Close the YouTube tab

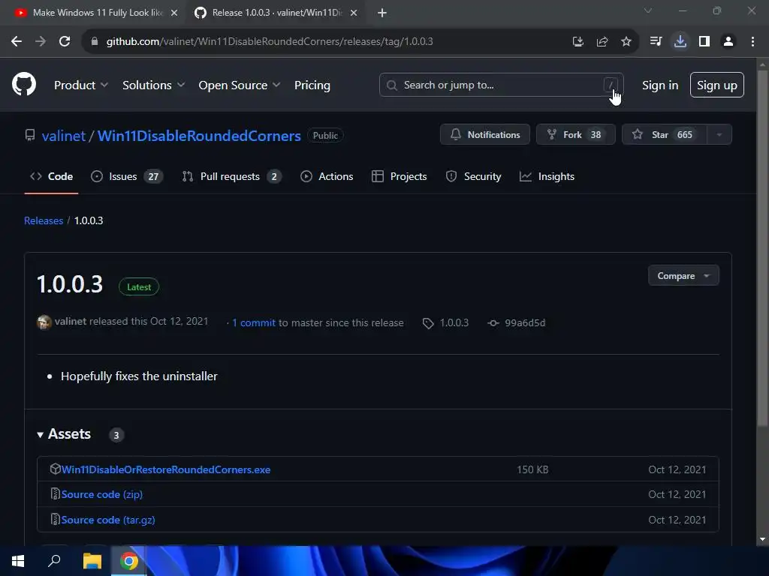click(173, 13)
